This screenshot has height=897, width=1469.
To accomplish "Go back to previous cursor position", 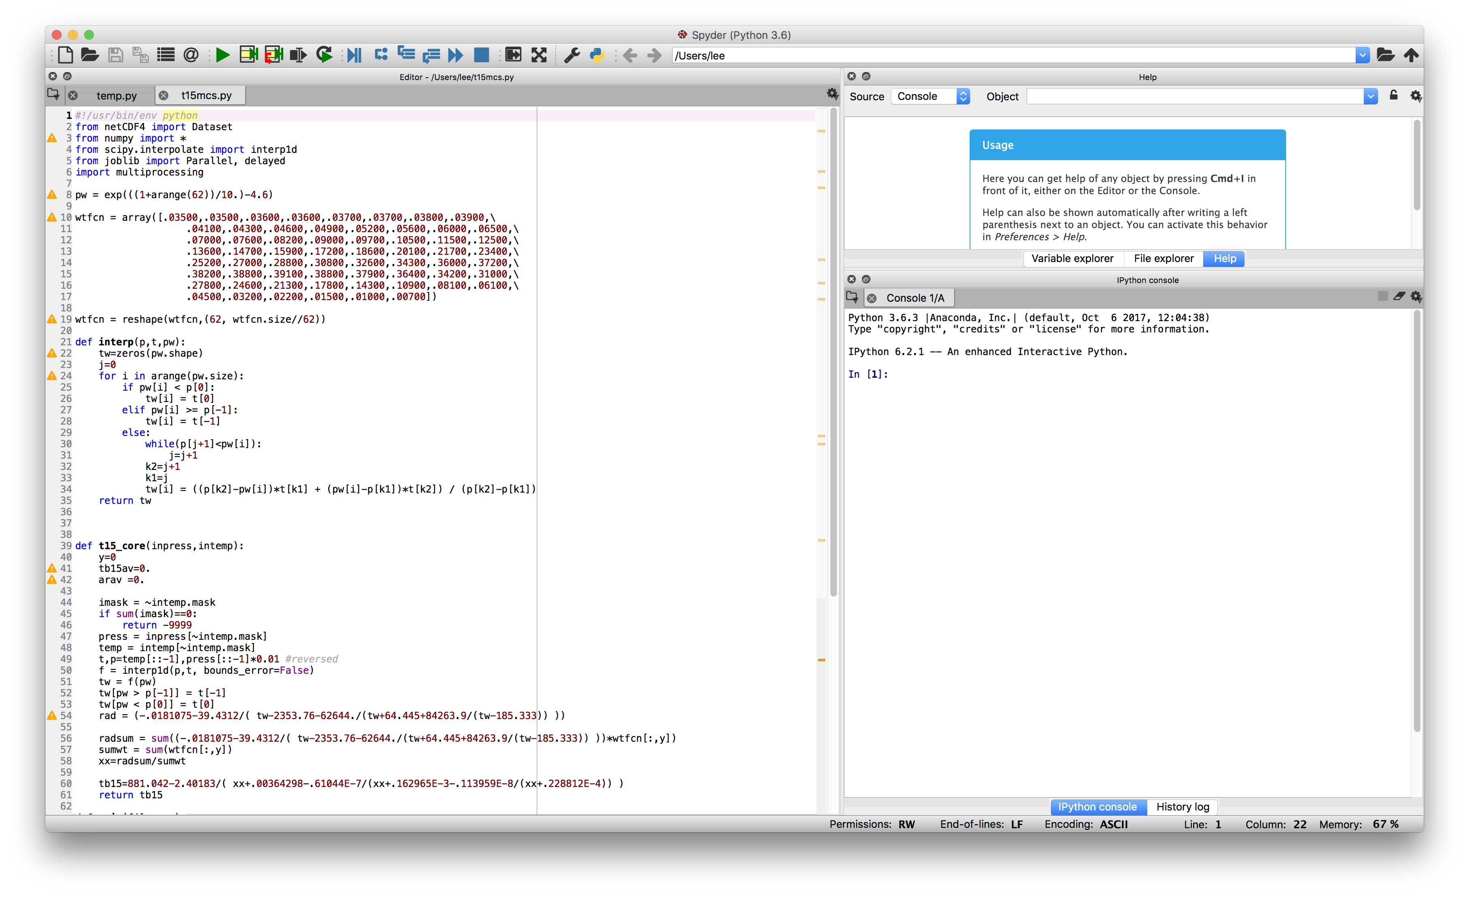I will [630, 55].
